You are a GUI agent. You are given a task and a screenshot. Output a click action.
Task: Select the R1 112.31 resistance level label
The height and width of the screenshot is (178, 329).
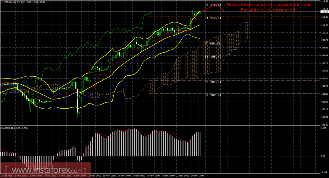pyautogui.click(x=213, y=18)
